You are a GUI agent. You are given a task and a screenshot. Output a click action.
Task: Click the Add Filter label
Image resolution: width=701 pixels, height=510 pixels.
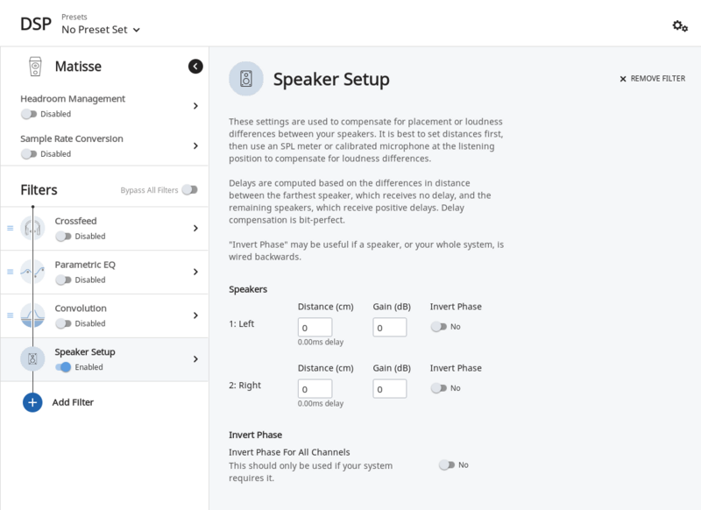point(73,402)
